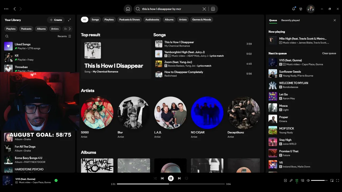
Task: Clear the search query with X
Action: [204, 9]
